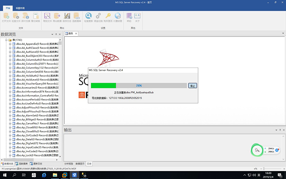The image size is (286, 179).
Task: Select the 数据浏览 bottom panel tab
Action: click(7, 164)
